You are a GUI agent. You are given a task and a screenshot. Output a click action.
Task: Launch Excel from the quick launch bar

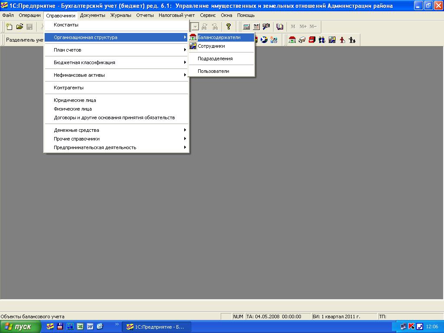point(80,326)
